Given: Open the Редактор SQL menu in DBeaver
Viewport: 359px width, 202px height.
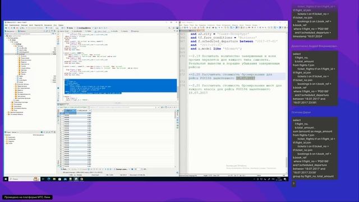Looking at the screenshot, I should (x=39, y=25).
